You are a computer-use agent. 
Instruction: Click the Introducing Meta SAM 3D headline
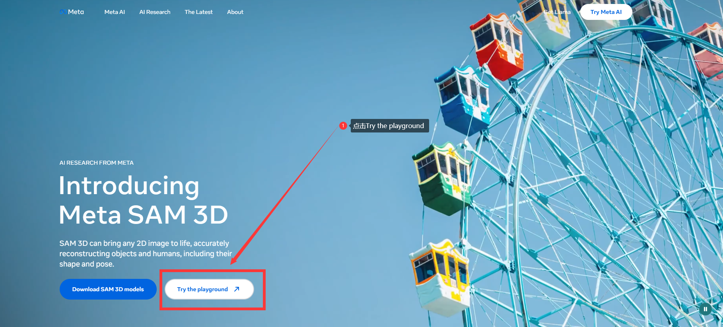(143, 200)
